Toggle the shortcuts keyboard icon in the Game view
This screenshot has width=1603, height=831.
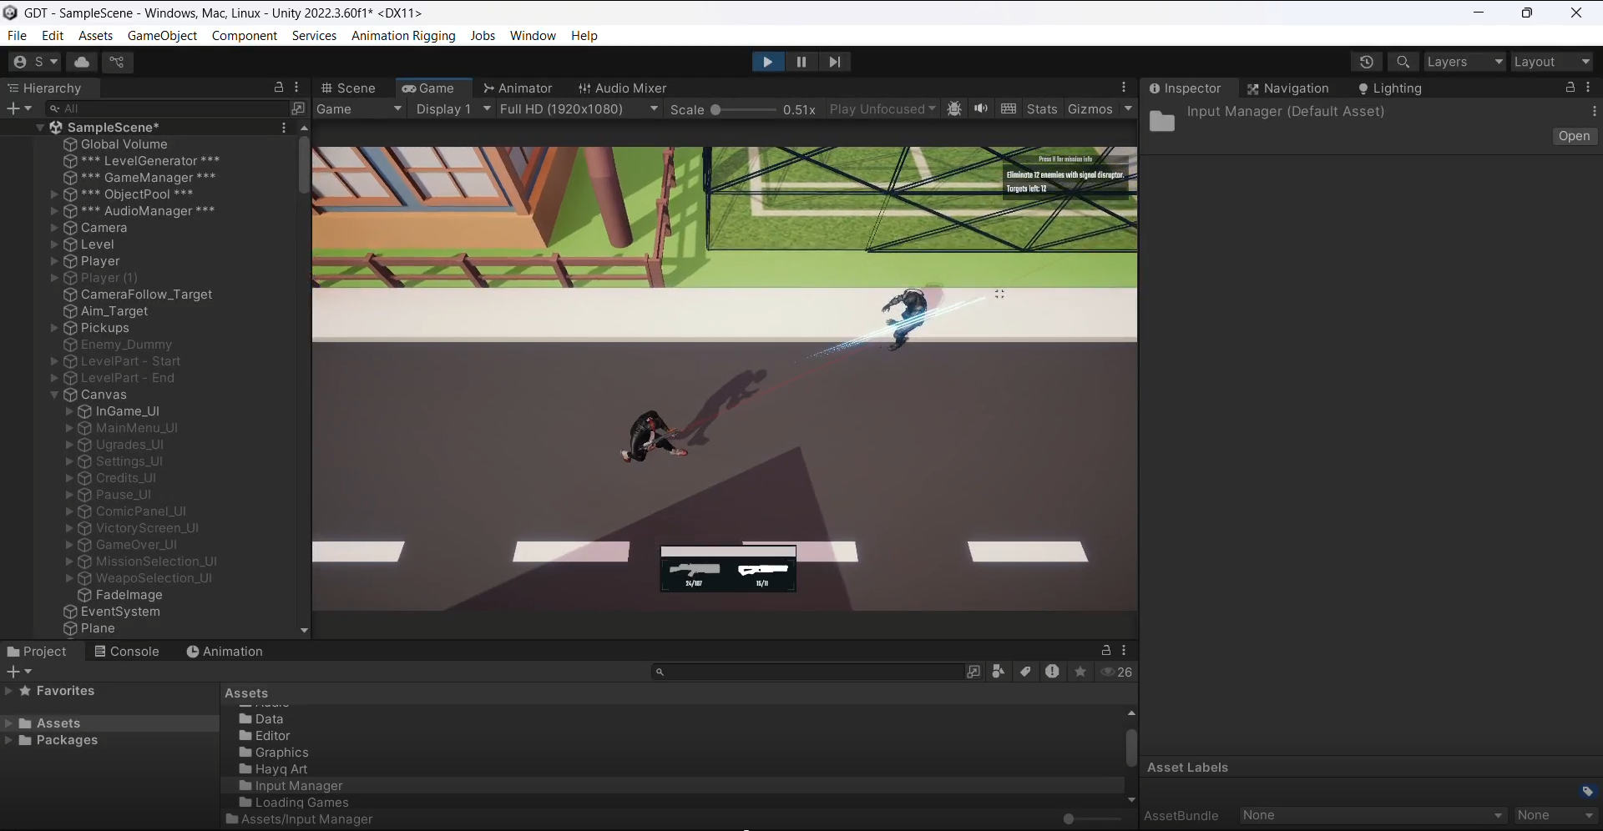(x=1009, y=109)
